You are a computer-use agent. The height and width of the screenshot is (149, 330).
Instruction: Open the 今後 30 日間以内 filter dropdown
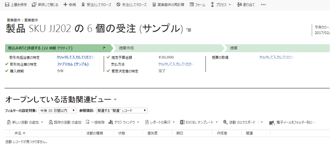click(x=57, y=110)
